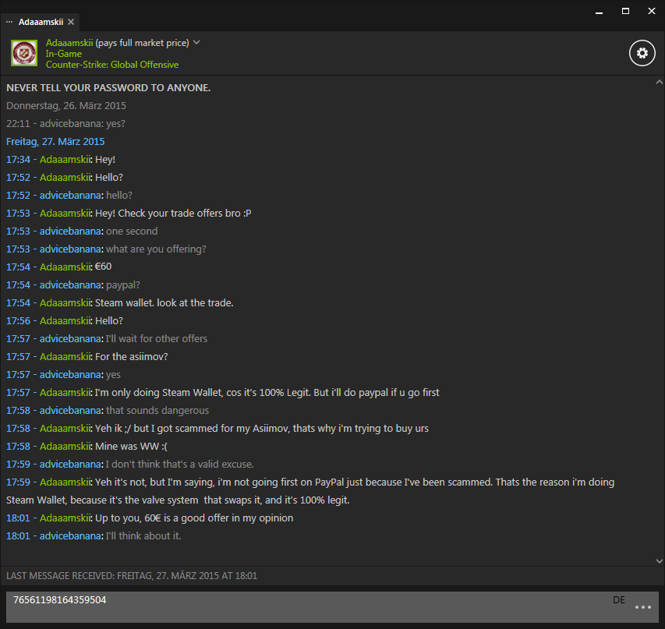Close the chat window
The image size is (665, 629).
tap(652, 11)
